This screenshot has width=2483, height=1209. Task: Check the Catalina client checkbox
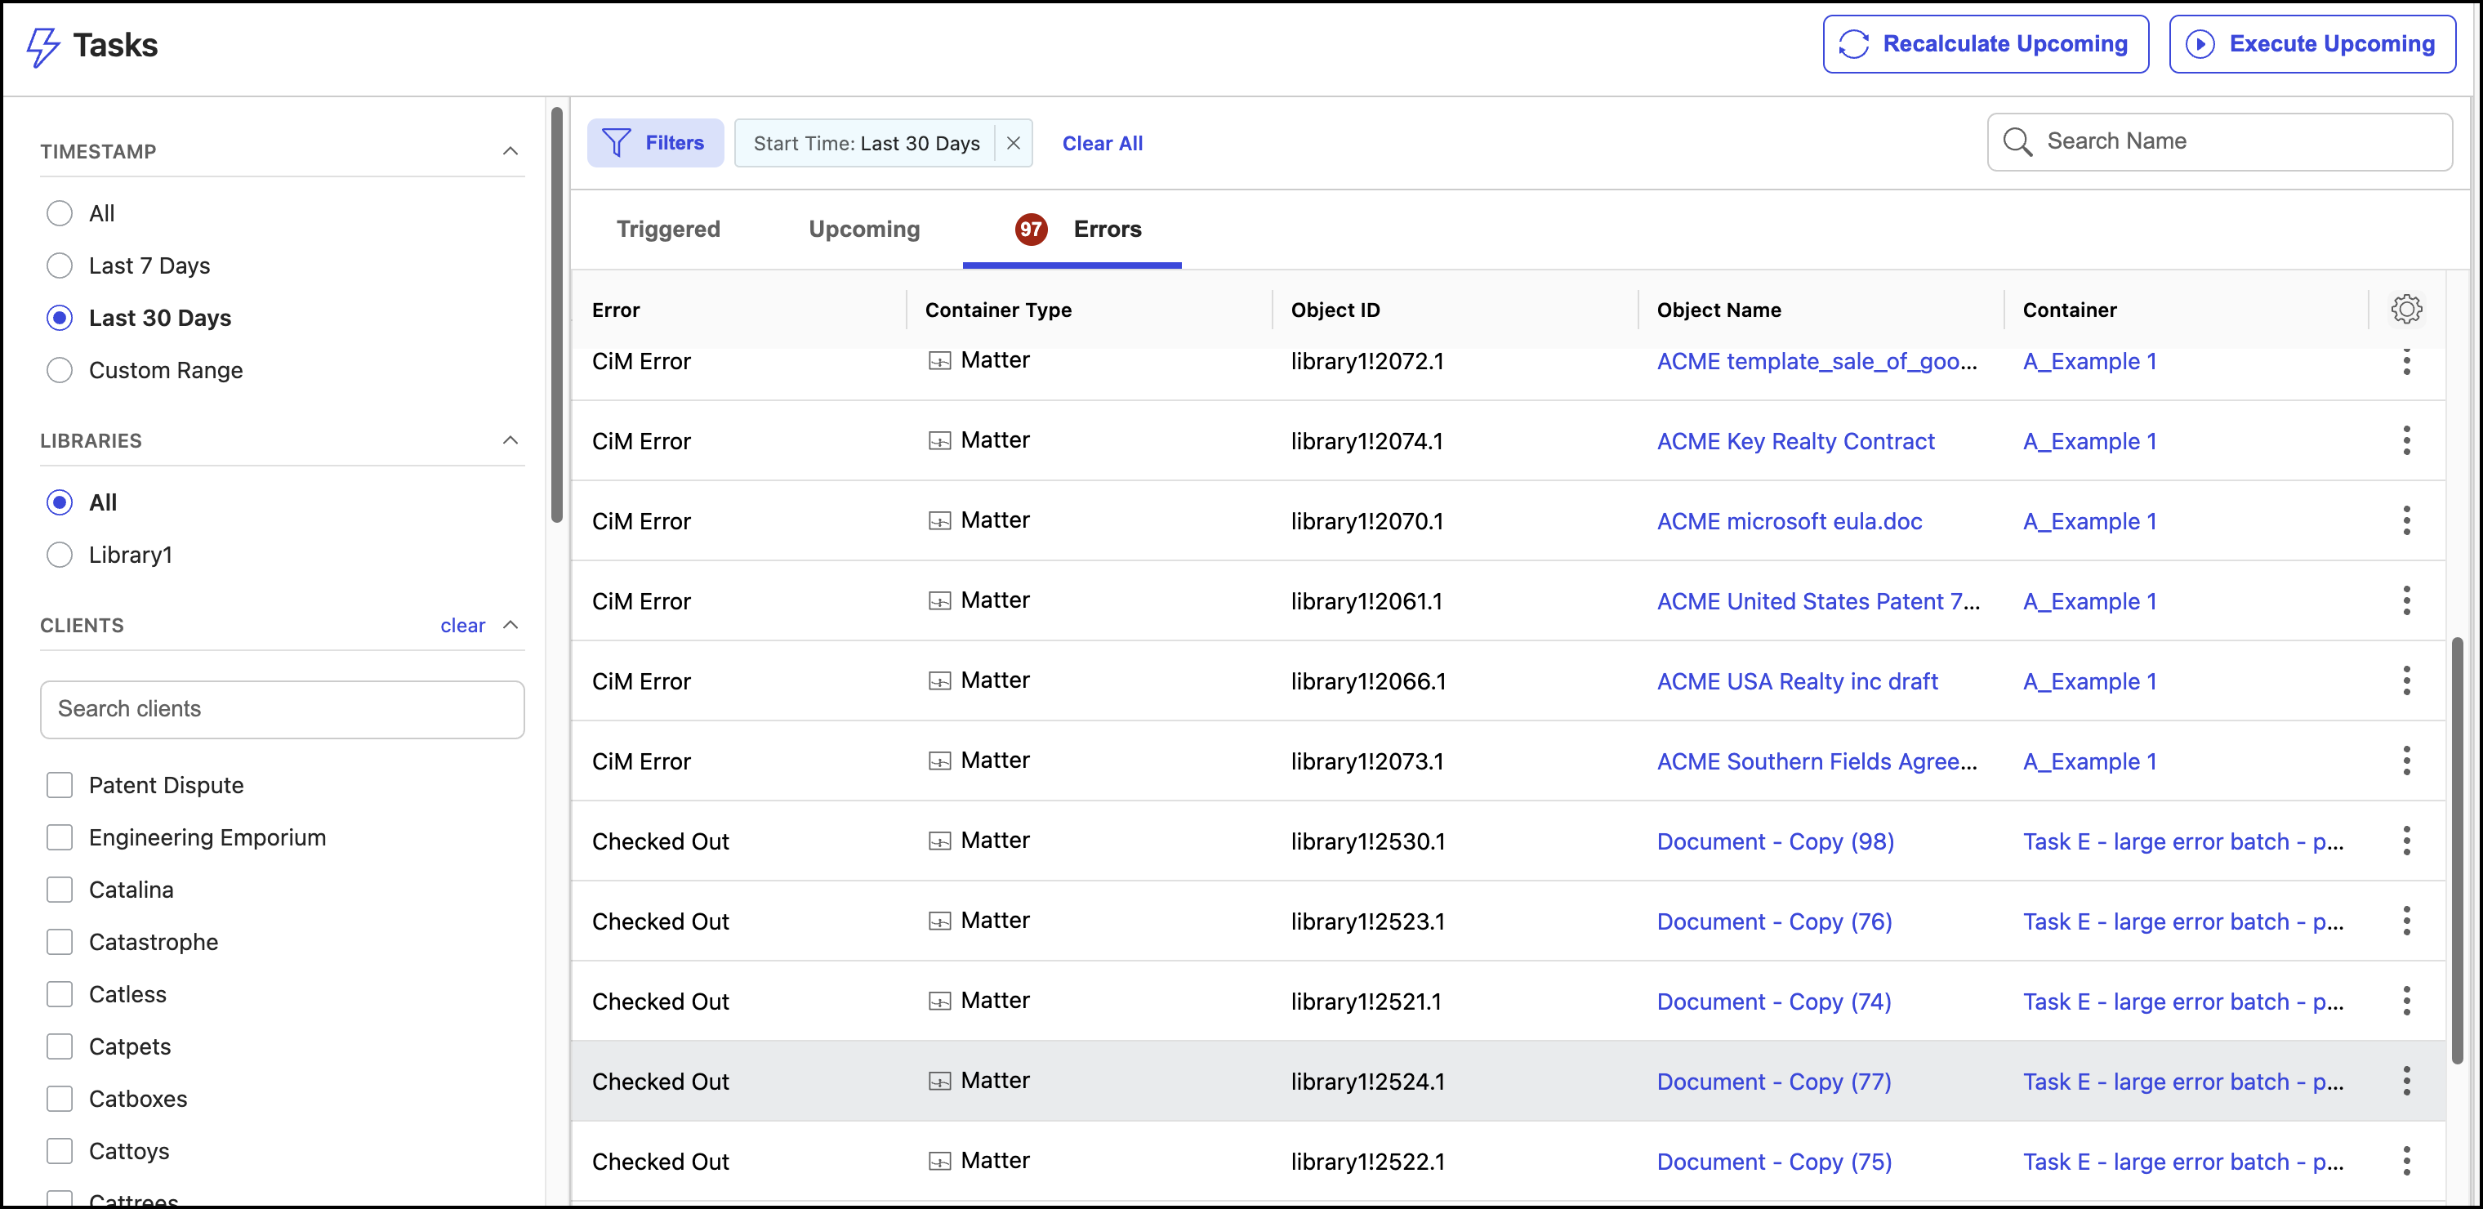point(60,889)
